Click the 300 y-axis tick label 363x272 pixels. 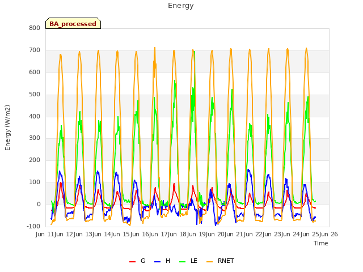[x=35, y=138]
